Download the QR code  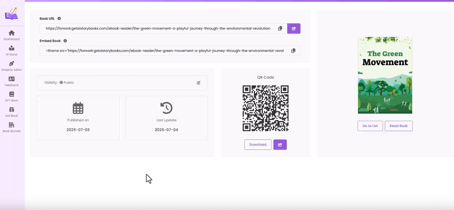point(258,144)
